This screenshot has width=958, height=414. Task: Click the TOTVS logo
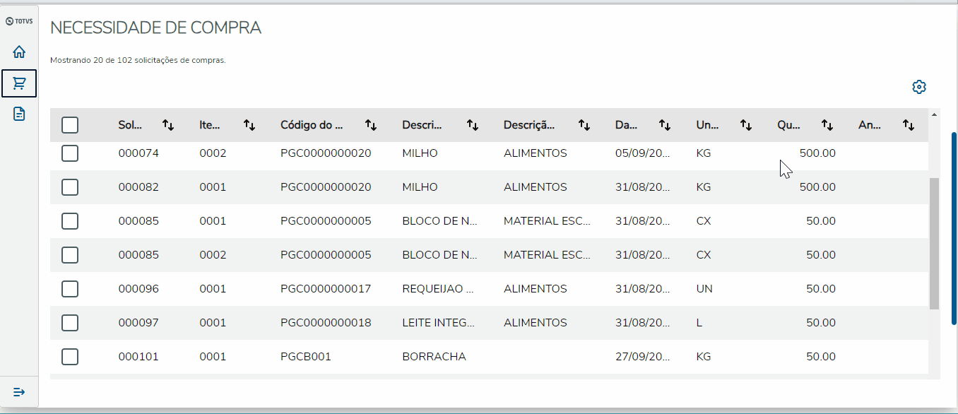(19, 21)
